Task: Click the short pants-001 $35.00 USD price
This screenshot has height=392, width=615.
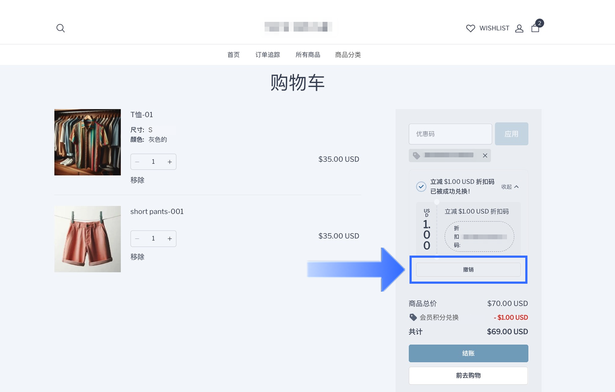Action: click(x=339, y=236)
